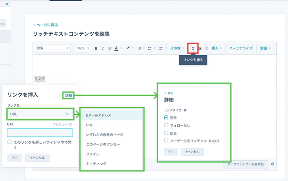This screenshot has width=288, height=181.
Task: Open the highlight color brush tool
Action: tap(129, 48)
